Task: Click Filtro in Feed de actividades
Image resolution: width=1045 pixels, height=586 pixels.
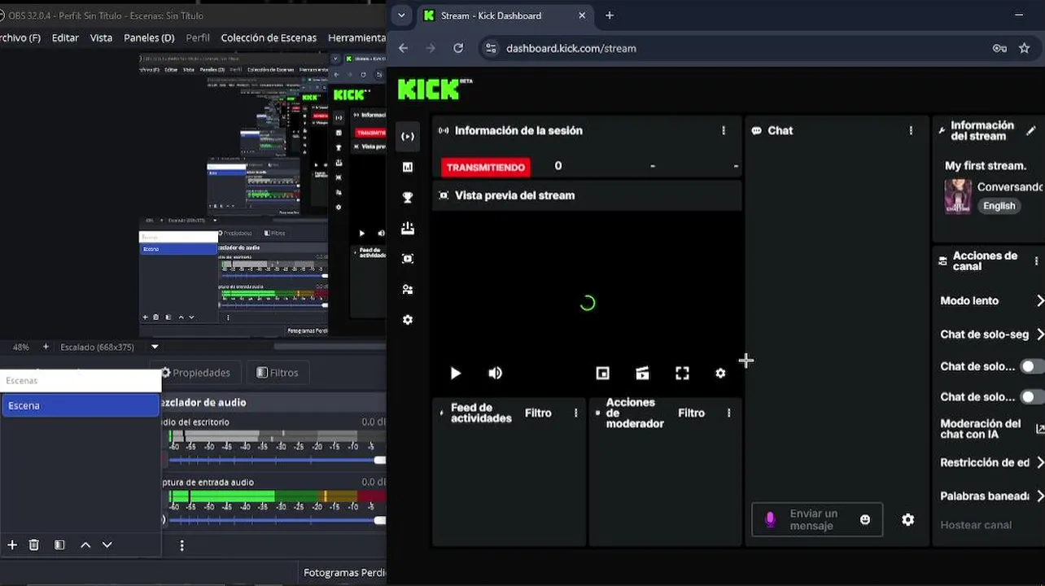Action: pos(538,413)
